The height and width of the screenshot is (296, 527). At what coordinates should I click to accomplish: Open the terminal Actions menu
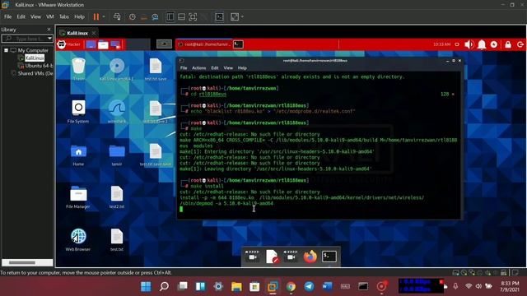pyautogui.click(x=198, y=68)
